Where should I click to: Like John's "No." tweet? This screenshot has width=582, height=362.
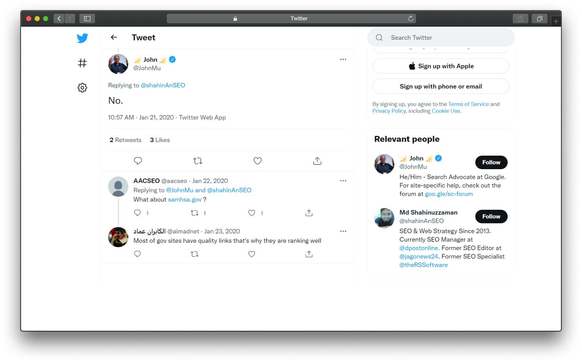tap(258, 161)
